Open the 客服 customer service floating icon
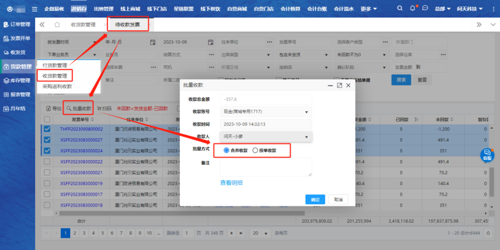The height and width of the screenshot is (250, 500). click(x=487, y=155)
